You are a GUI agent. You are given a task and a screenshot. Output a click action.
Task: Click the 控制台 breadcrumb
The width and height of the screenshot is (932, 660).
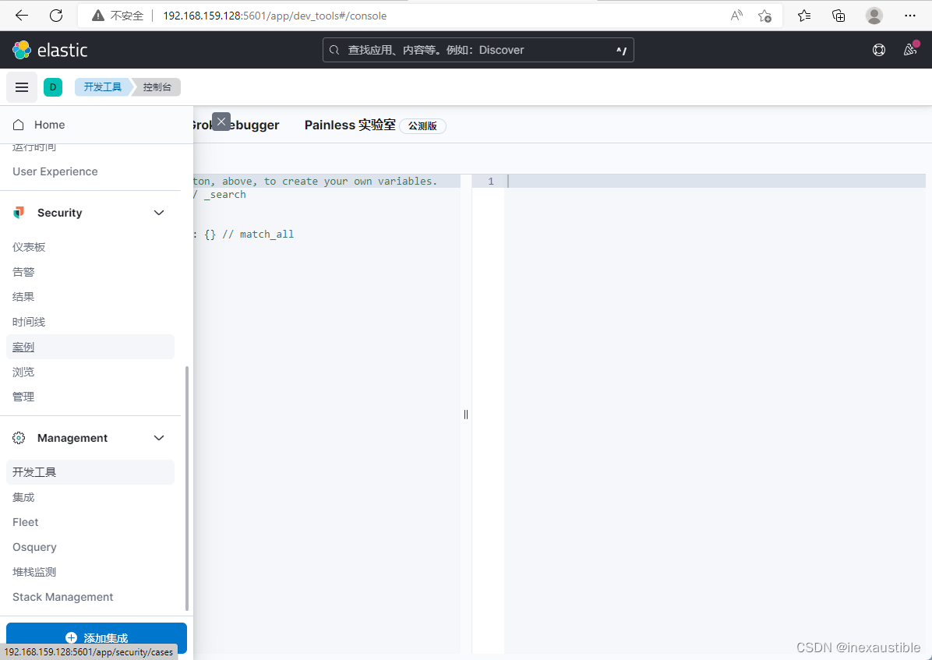[157, 86]
